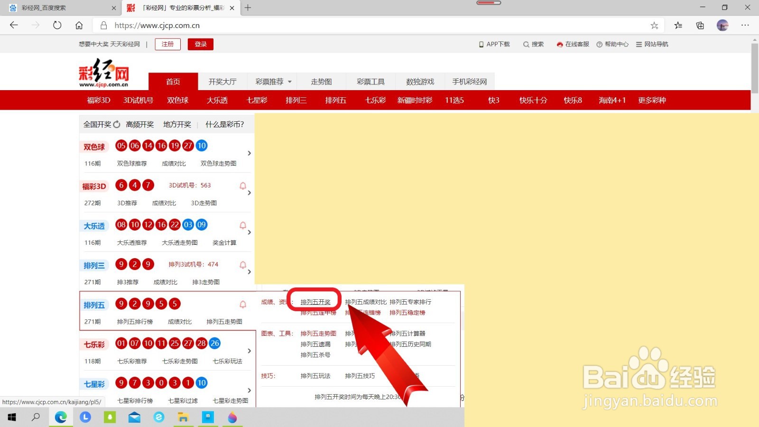759x427 pixels.
Task: Select the 首页 navigation tab
Action: coord(173,82)
